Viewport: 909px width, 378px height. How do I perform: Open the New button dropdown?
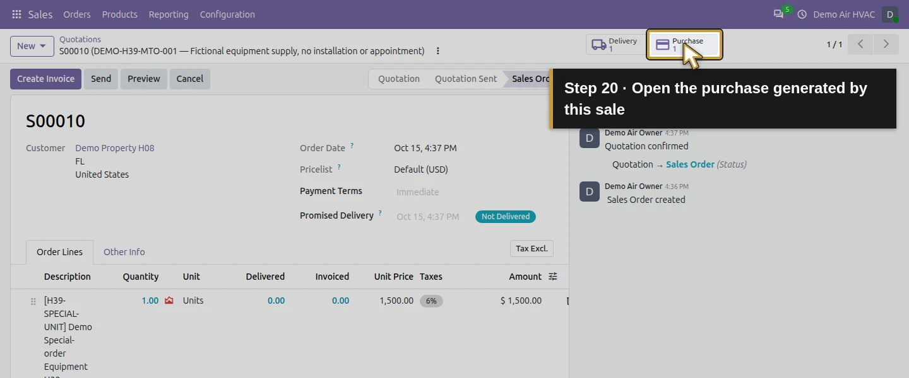32,46
